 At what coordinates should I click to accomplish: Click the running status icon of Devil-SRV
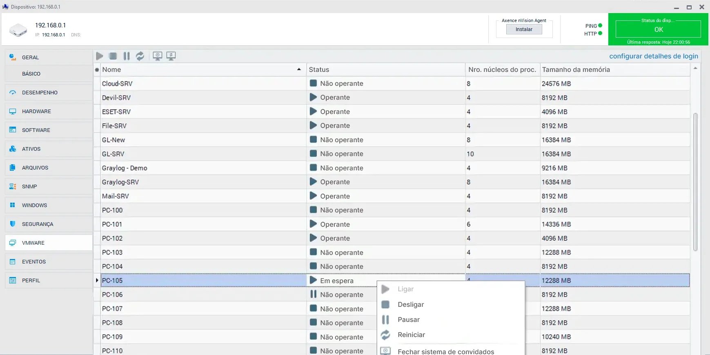(x=313, y=97)
